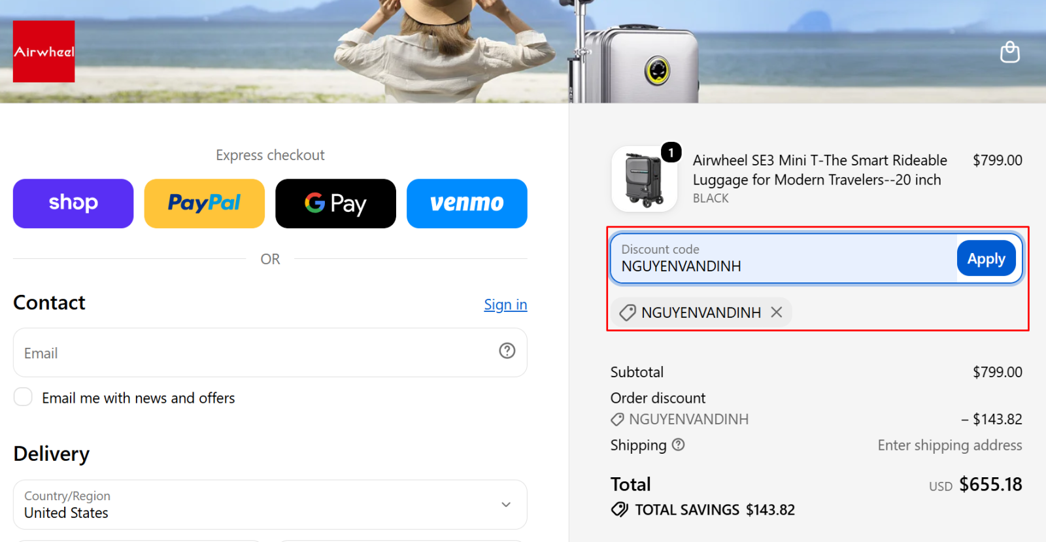Click the shipping info question mark icon
This screenshot has height=542, width=1046.
[679, 445]
